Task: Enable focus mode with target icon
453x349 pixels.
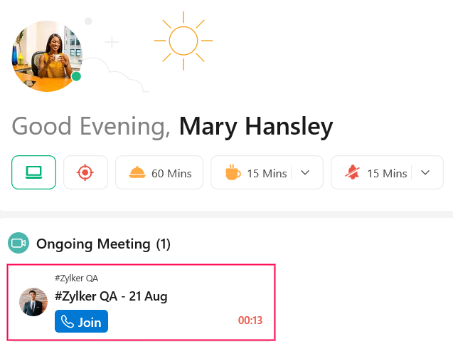Action: [x=85, y=172]
